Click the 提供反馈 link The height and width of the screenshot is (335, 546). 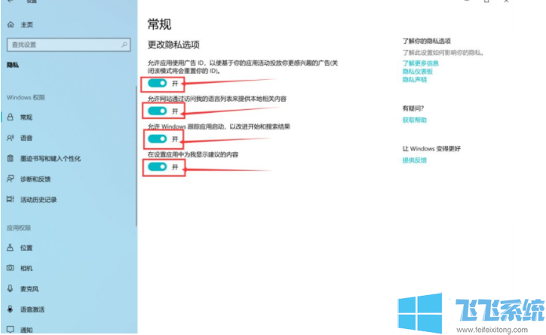(414, 160)
